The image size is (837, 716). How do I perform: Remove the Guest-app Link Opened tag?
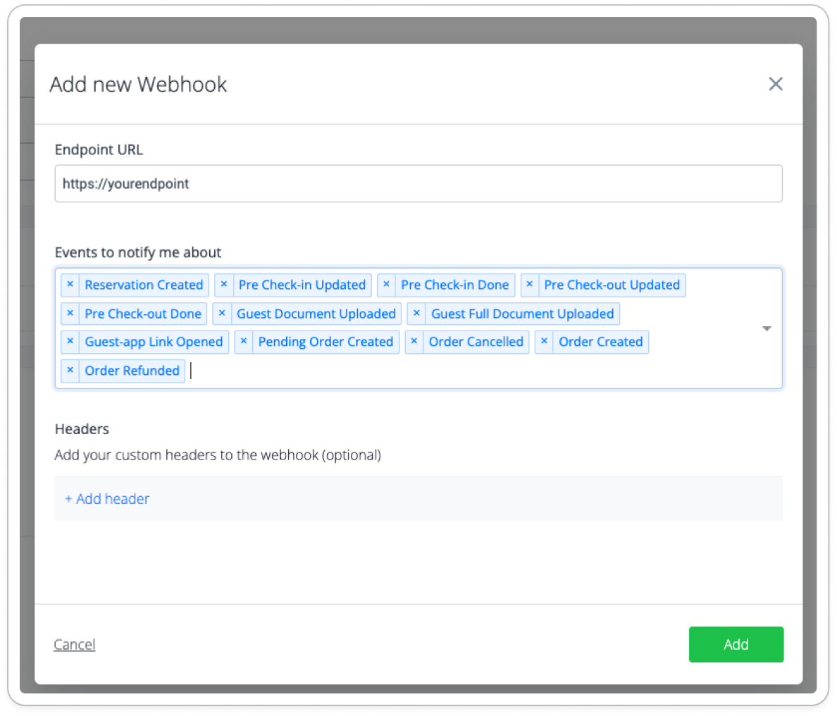pos(70,342)
